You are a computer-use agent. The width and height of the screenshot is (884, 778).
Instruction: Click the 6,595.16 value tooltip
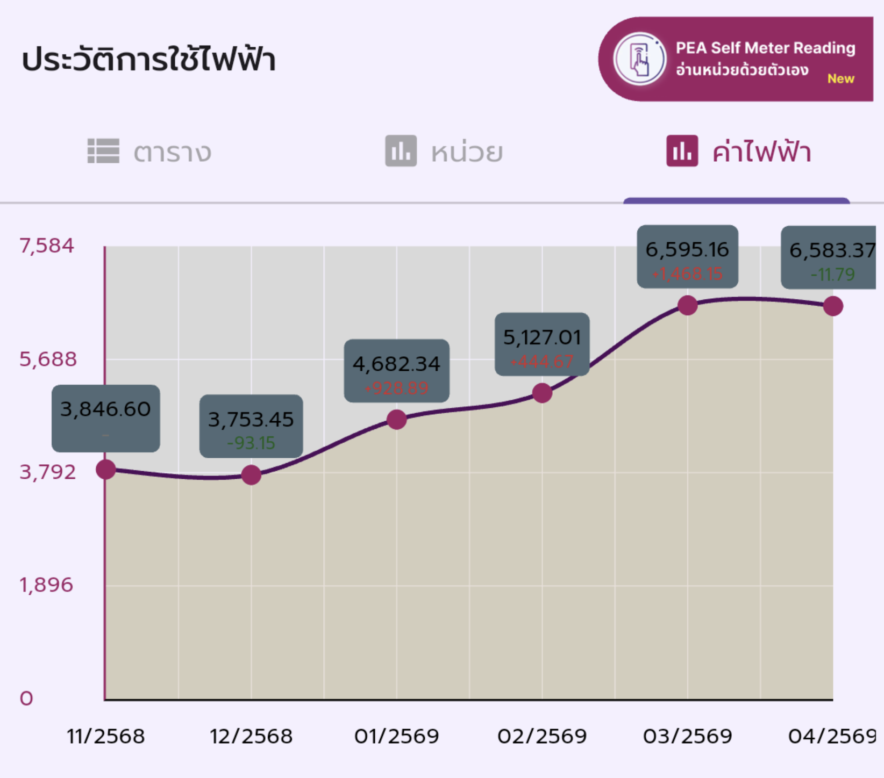pyautogui.click(x=687, y=256)
